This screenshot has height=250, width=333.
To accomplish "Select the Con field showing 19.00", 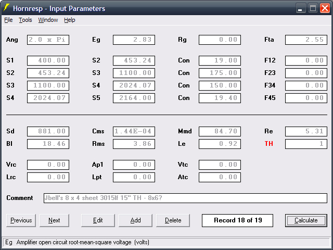I will [220, 60].
